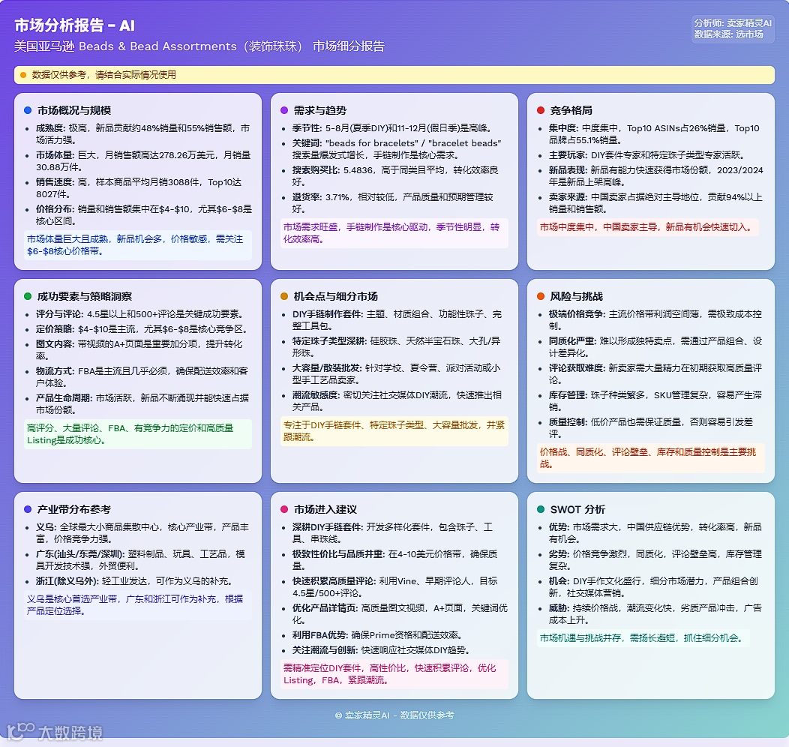Viewport: 789px width, 747px height.
Task: Click the 特定珠子类型深耕 bullet
Action: tap(397, 347)
